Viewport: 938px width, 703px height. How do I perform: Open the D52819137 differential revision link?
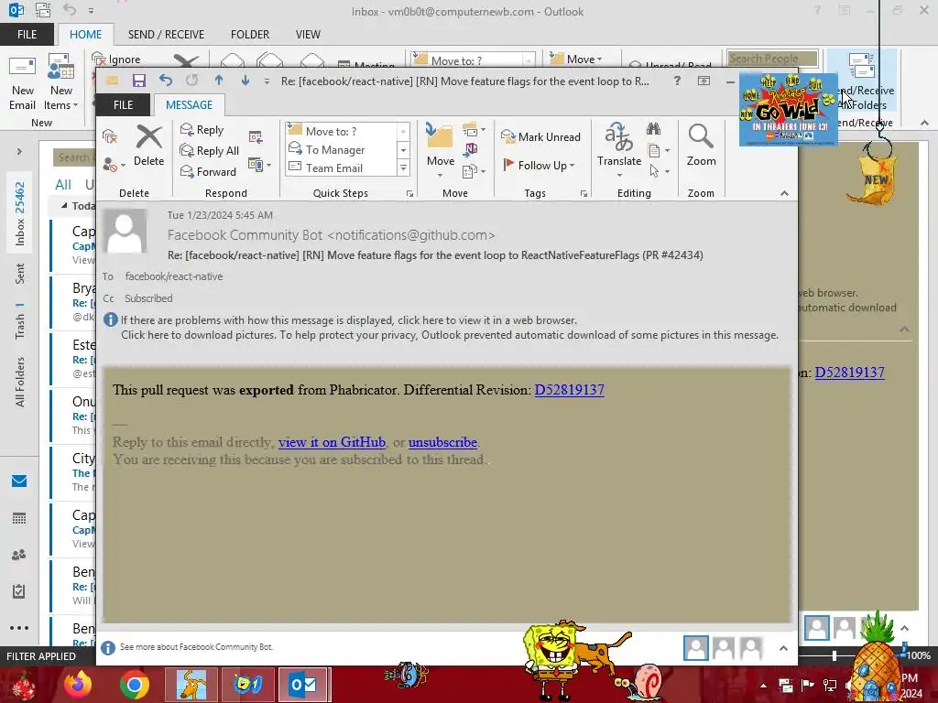point(569,390)
